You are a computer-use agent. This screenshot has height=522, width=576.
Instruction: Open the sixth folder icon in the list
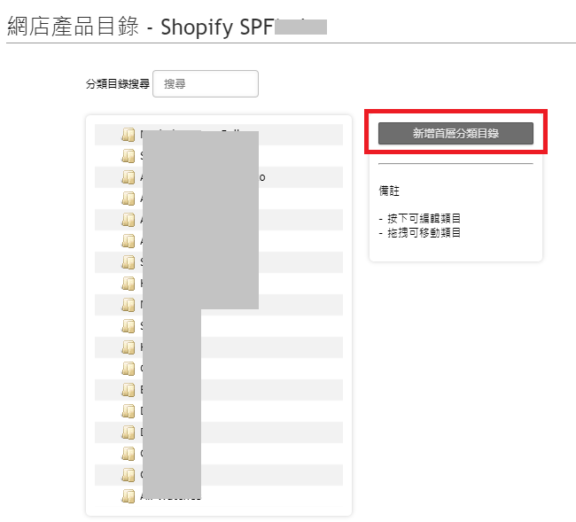tap(128, 241)
